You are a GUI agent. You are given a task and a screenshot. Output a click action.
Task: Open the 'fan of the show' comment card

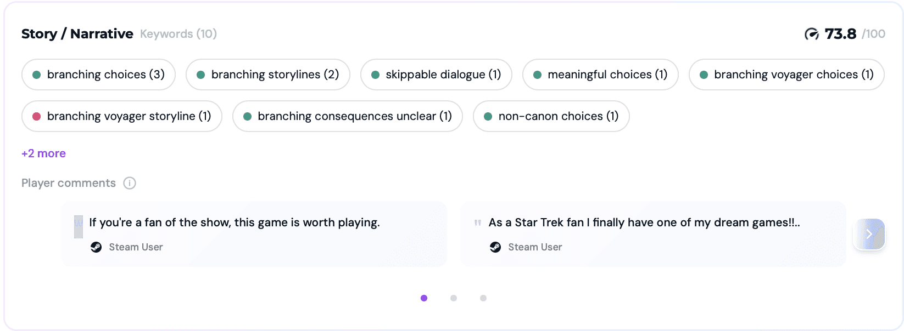[x=254, y=234]
